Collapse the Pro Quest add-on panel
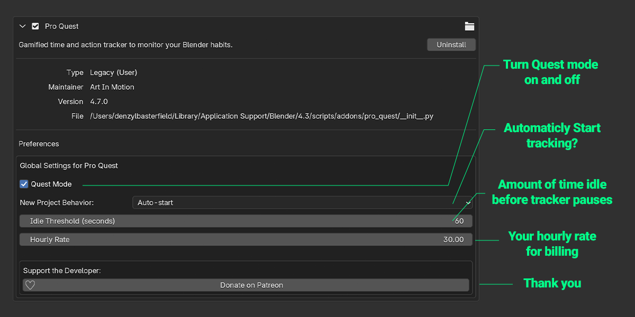Image resolution: width=635 pixels, height=317 pixels. (22, 26)
